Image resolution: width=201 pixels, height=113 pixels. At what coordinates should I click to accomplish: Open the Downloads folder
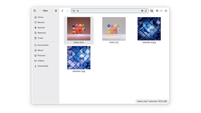pyautogui.click(x=43, y=66)
